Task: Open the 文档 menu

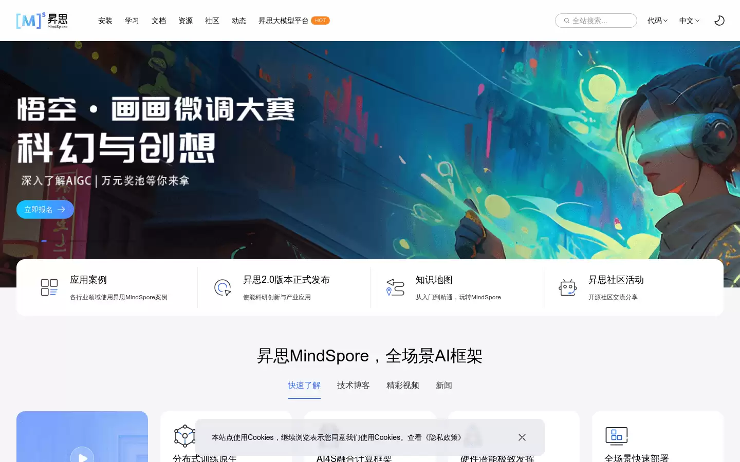Action: (x=159, y=21)
